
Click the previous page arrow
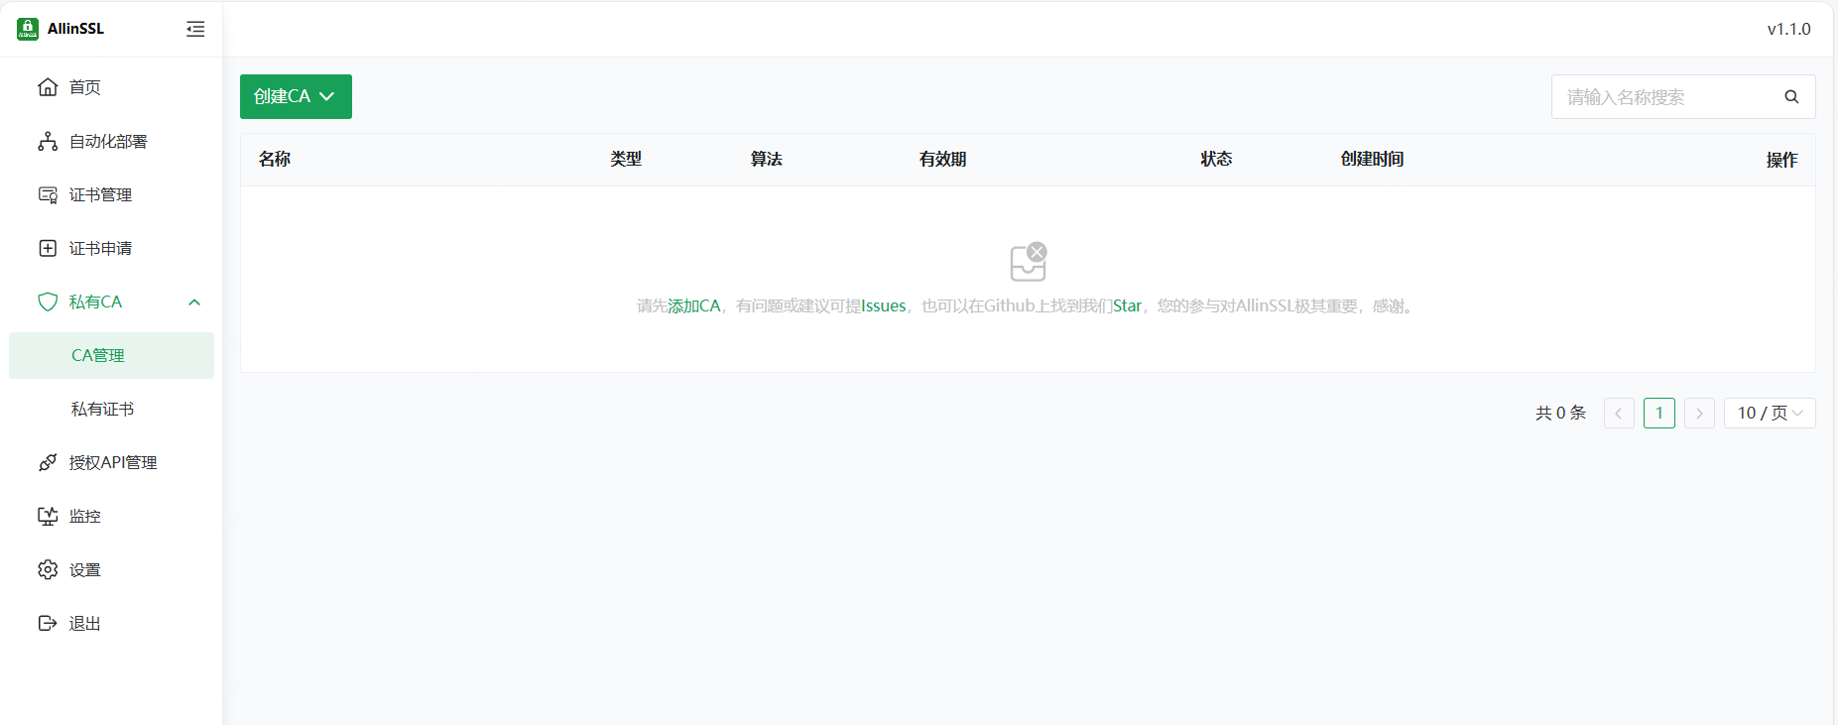(1619, 413)
